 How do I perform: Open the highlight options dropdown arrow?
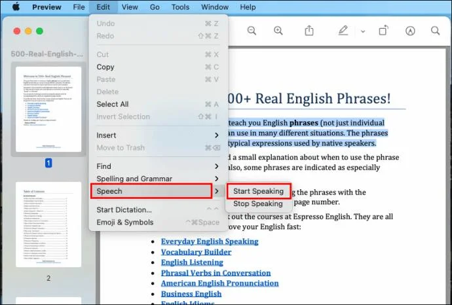[363, 31]
